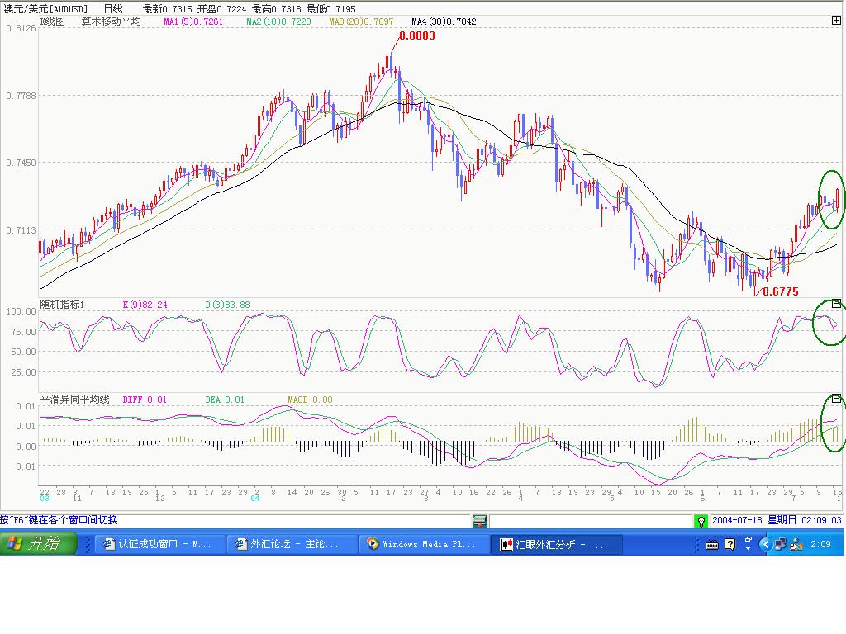
Task: Click the empty status bar input field
Action: coord(590,521)
